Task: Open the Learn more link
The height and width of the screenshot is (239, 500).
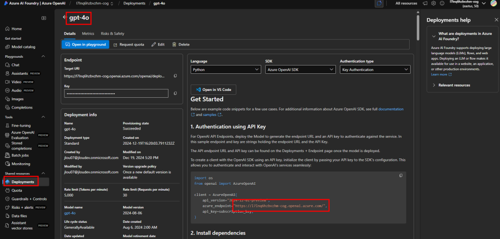Action: pyautogui.click(x=441, y=74)
